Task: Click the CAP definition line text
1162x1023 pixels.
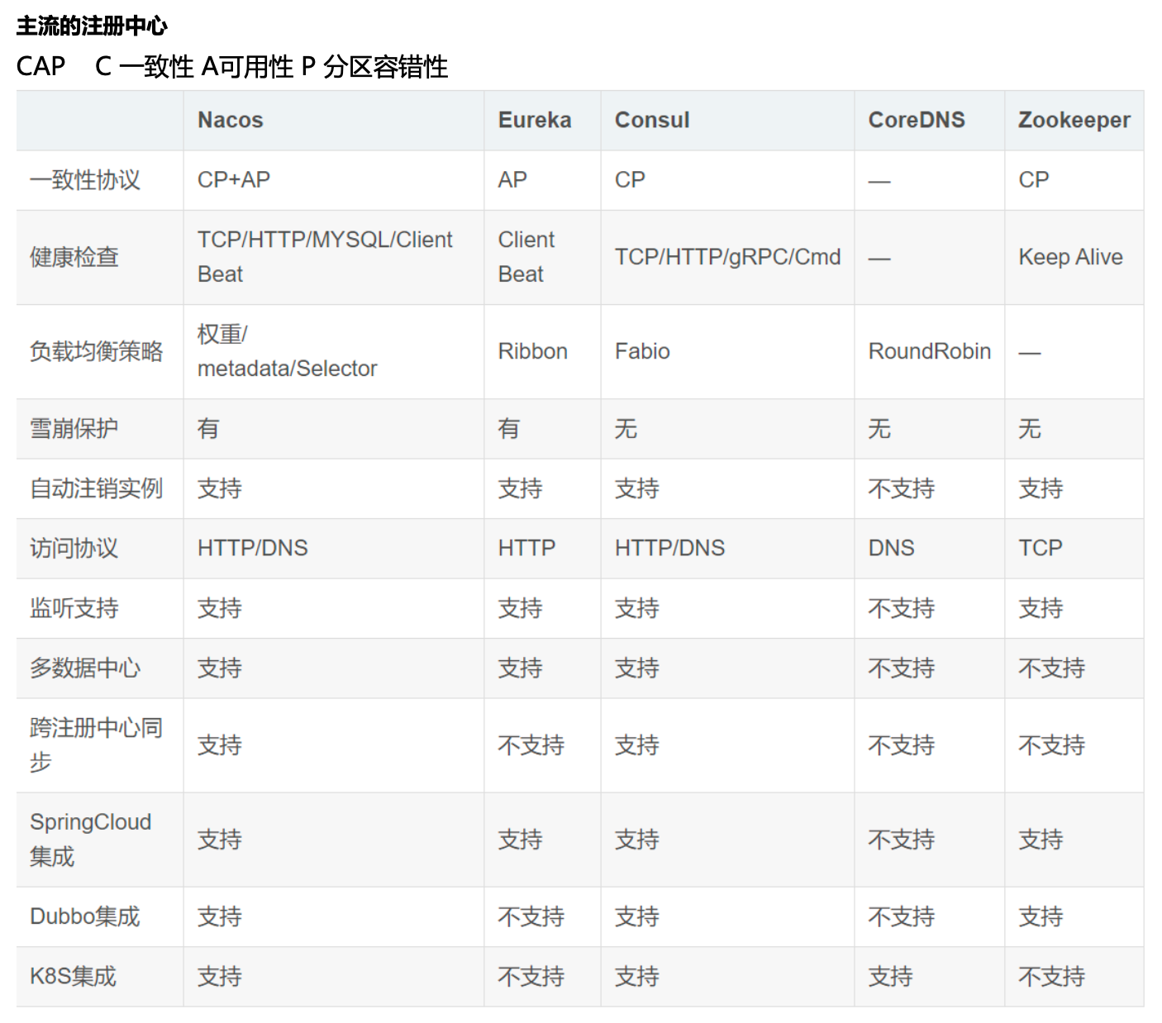Action: (232, 66)
